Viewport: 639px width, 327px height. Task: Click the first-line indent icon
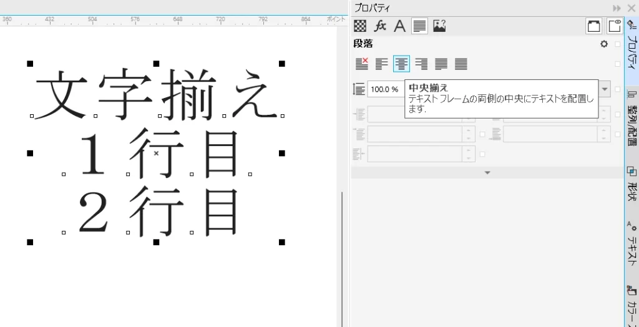(x=359, y=114)
